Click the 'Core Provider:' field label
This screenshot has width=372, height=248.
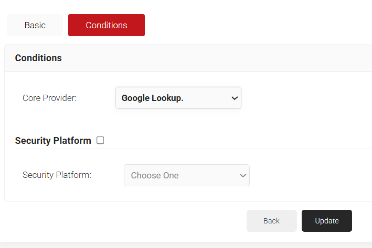49,98
